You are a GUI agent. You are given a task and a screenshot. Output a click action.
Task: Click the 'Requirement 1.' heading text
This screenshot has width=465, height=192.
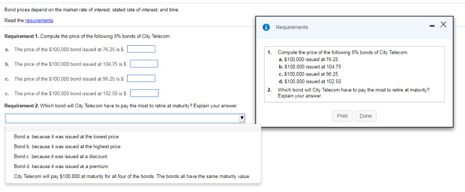[x=22, y=36]
